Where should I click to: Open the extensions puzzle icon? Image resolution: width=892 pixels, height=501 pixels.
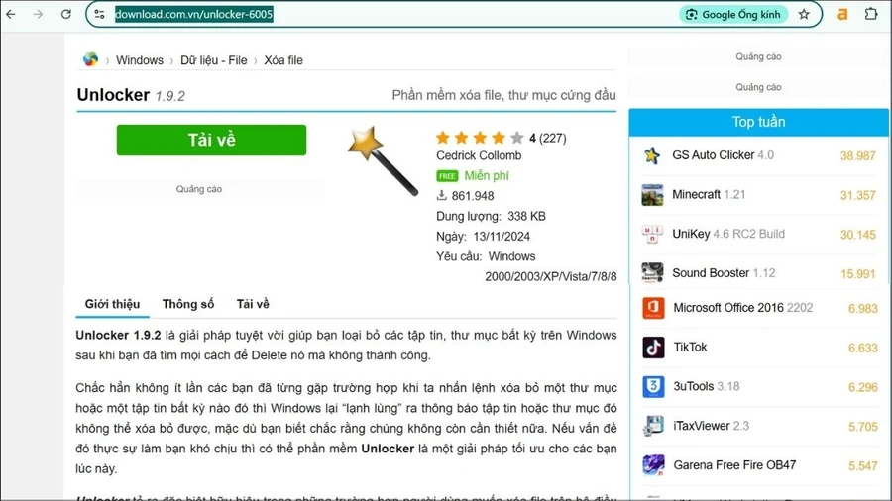[x=871, y=14]
